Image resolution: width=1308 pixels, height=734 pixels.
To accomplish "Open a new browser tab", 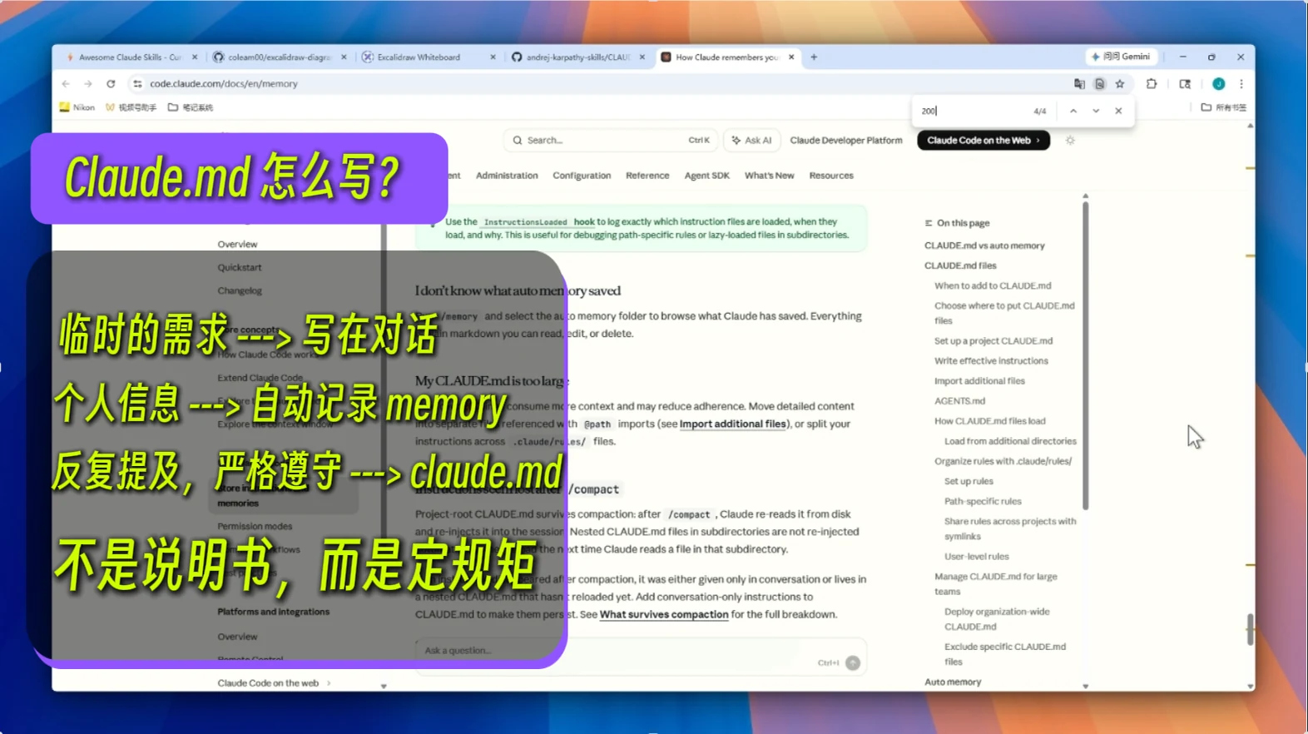I will coord(814,57).
